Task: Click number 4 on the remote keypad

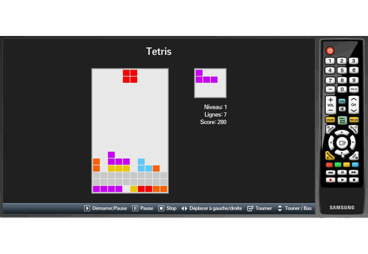Action: [330, 71]
